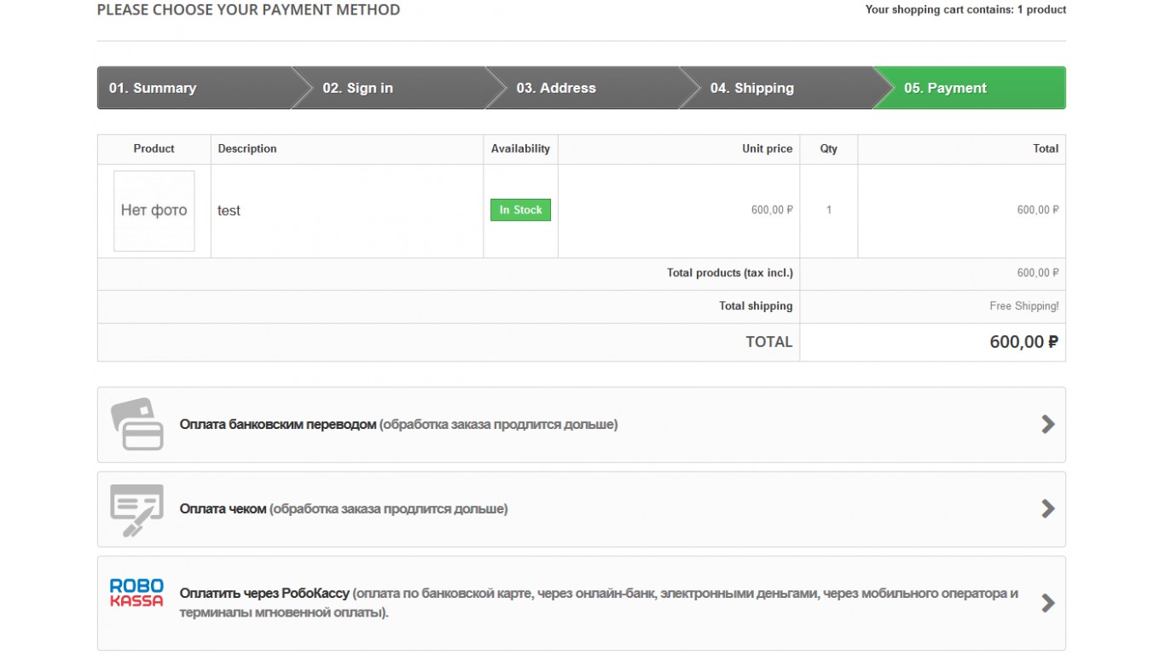Open the 02. Sign in step
1165x655 pixels.
(x=357, y=88)
